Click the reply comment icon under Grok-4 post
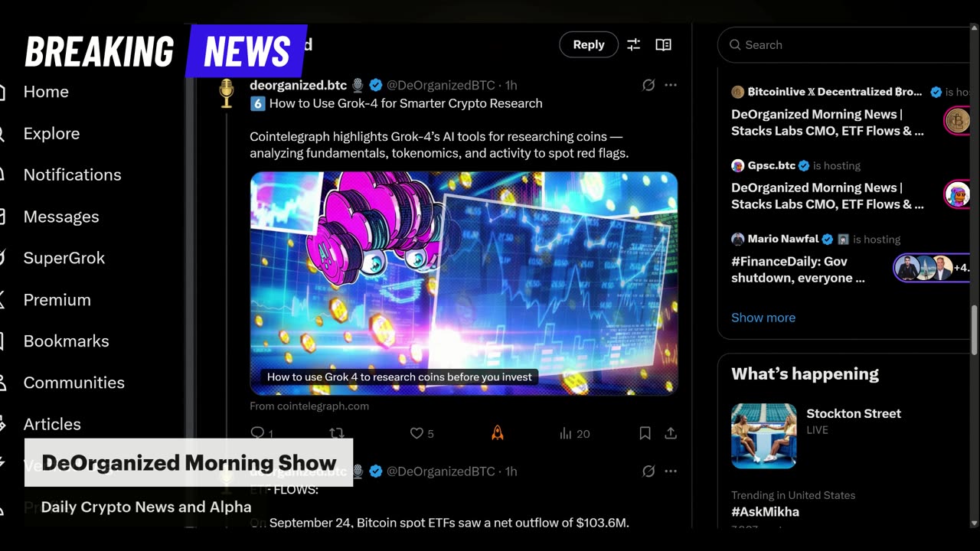 coord(257,433)
